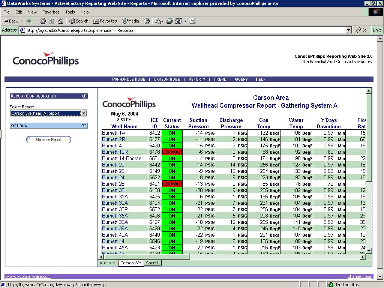The width and height of the screenshot is (384, 288).
Task: Open the Mail toolbar icon
Action: point(159,21)
